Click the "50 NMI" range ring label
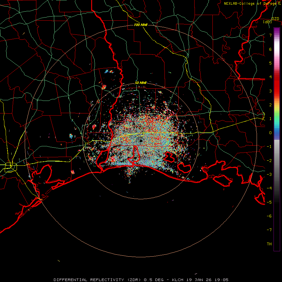Viewport: 282px width, 282px height. [x=141, y=83]
